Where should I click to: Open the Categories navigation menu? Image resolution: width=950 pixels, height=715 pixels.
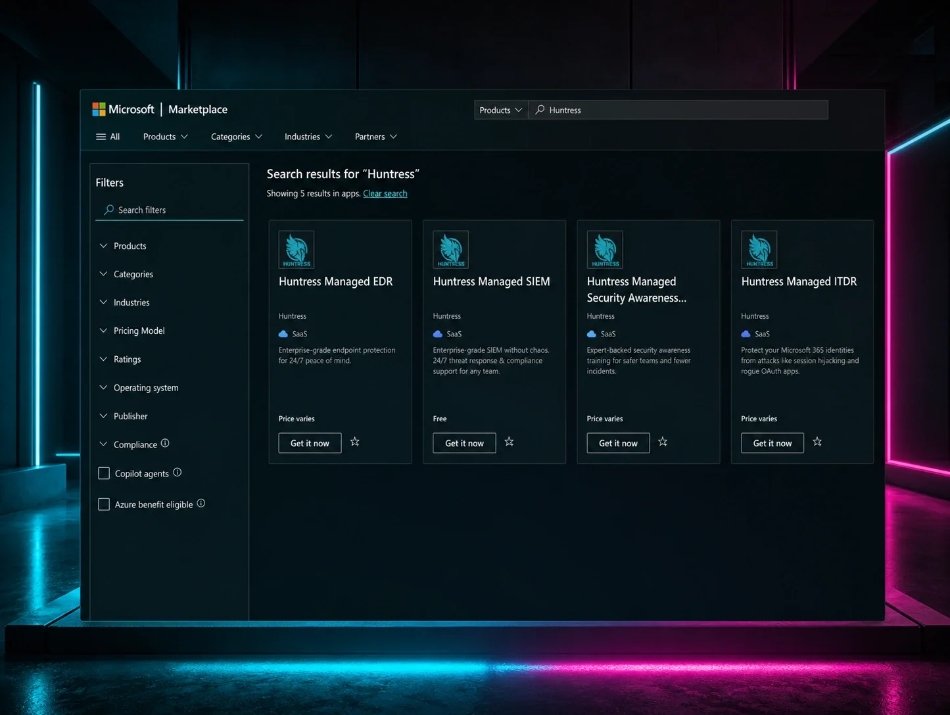(x=237, y=137)
